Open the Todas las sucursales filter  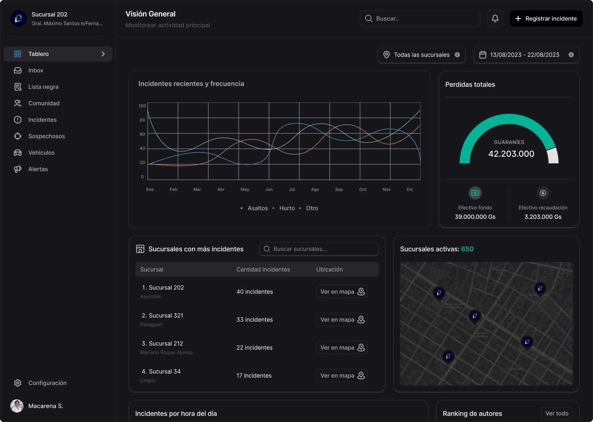(x=422, y=55)
